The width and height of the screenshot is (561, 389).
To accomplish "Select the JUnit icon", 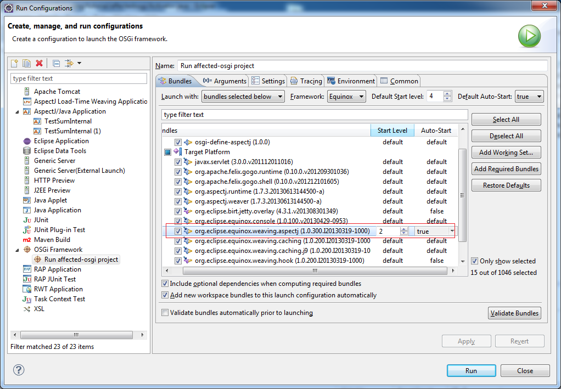I will (x=27, y=220).
